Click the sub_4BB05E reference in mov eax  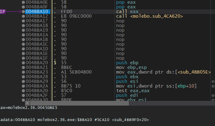click(x=194, y=72)
